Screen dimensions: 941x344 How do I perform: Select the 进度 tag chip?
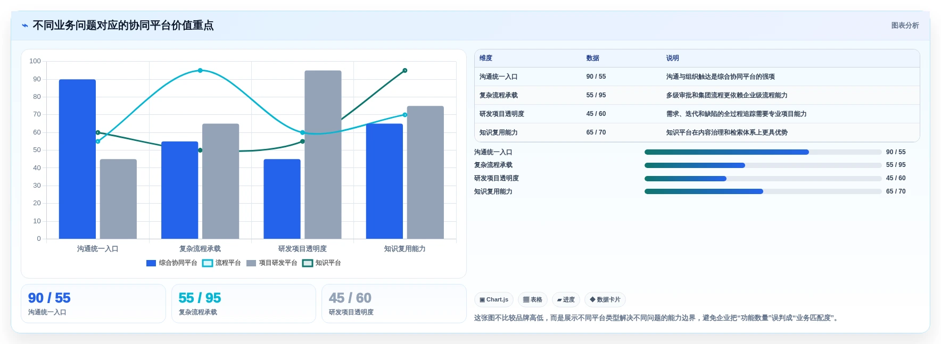pyautogui.click(x=565, y=300)
